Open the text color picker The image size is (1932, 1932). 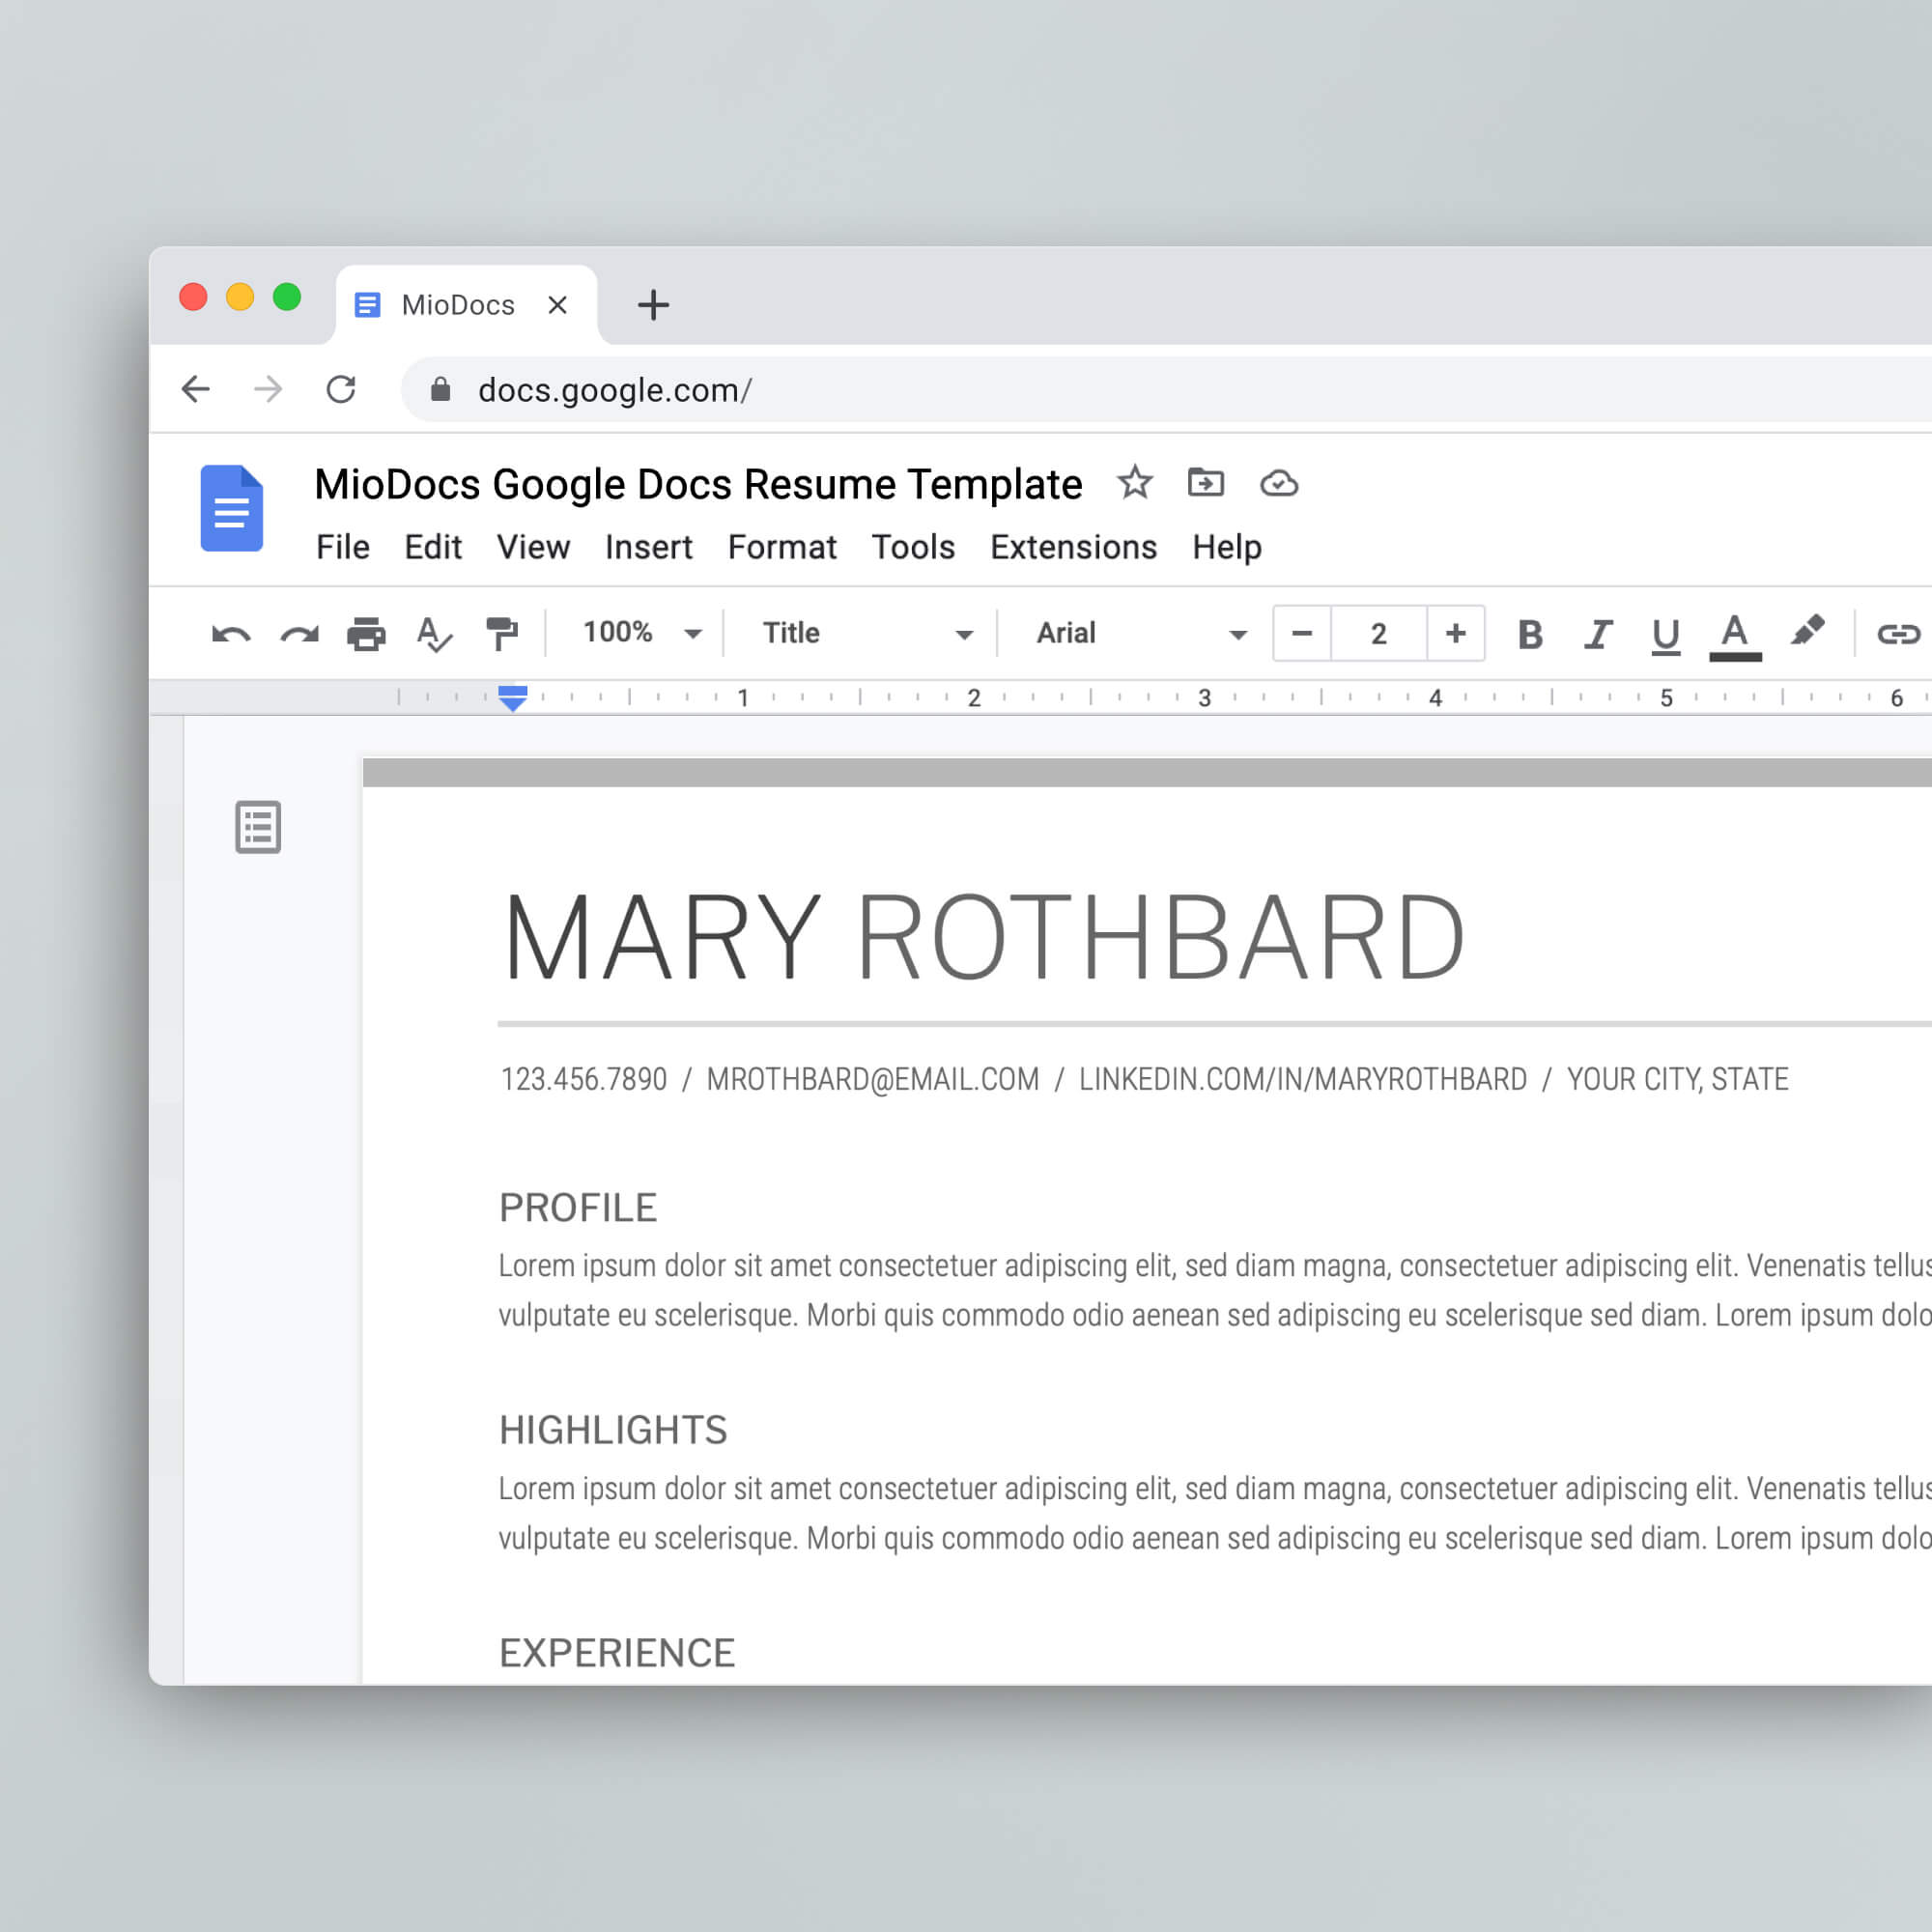[x=1736, y=632]
